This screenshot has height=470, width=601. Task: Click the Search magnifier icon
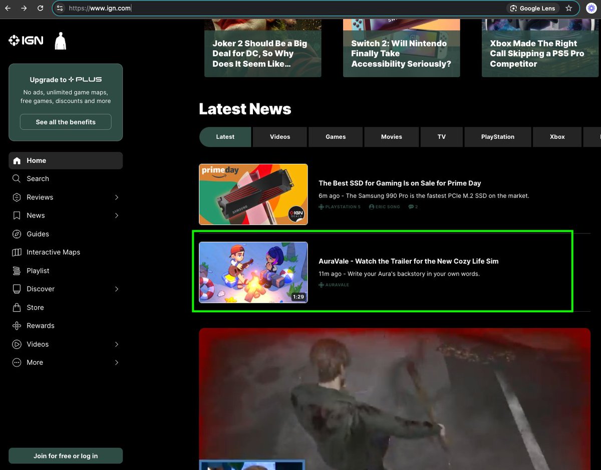(x=17, y=178)
